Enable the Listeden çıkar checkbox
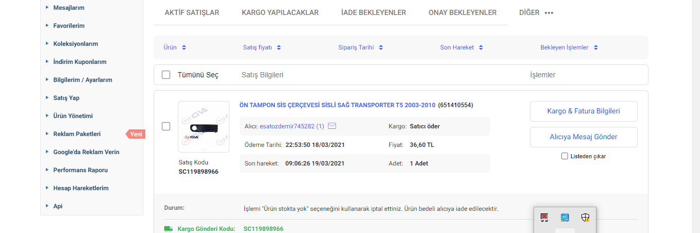This screenshot has height=233, width=700. tap(564, 156)
